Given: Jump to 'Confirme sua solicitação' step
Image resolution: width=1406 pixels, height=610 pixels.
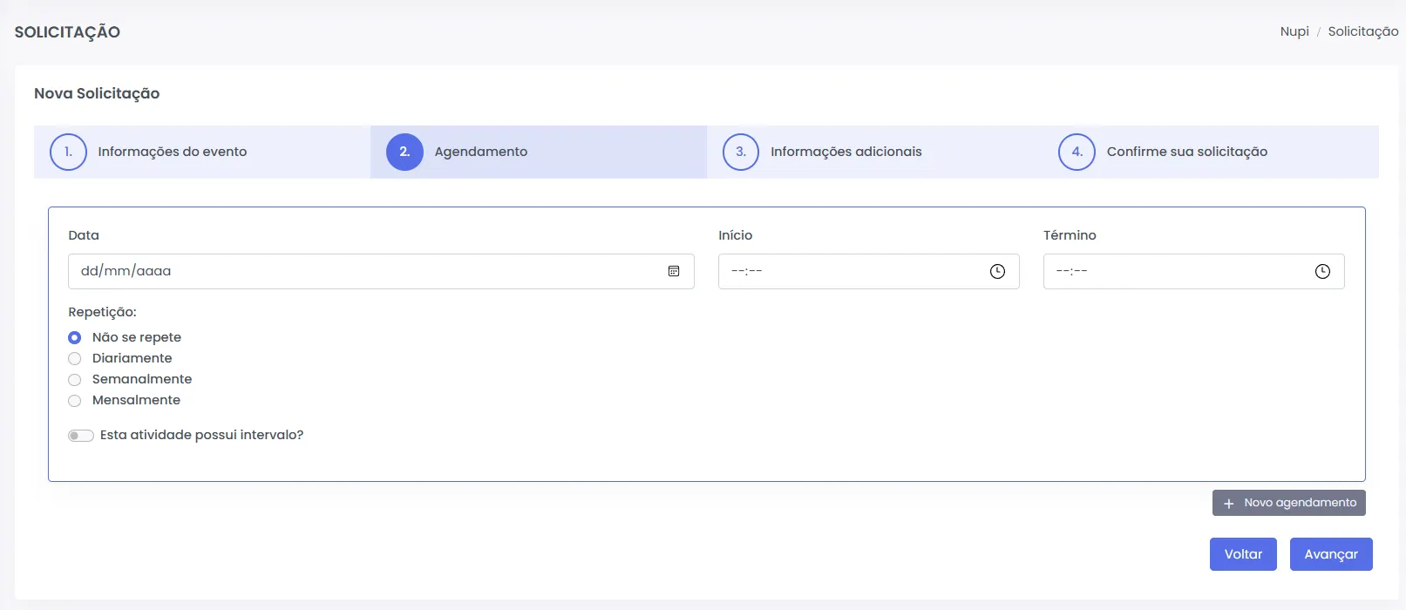Looking at the screenshot, I should point(1186,152).
